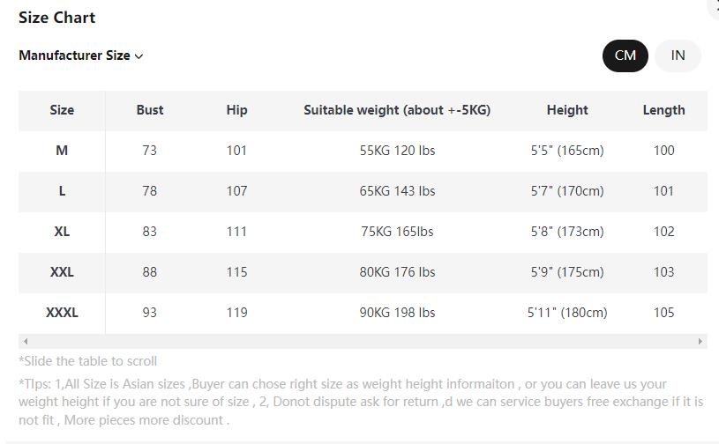Pick the XXXL size row label
Image resolution: width=719 pixels, height=444 pixels.
coord(62,313)
